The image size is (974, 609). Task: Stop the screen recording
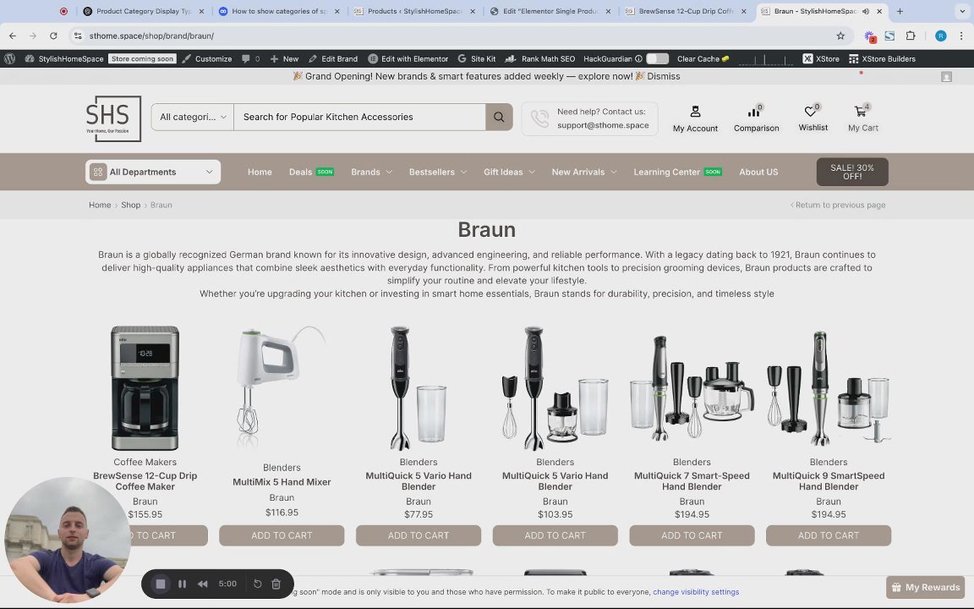pyautogui.click(x=161, y=584)
